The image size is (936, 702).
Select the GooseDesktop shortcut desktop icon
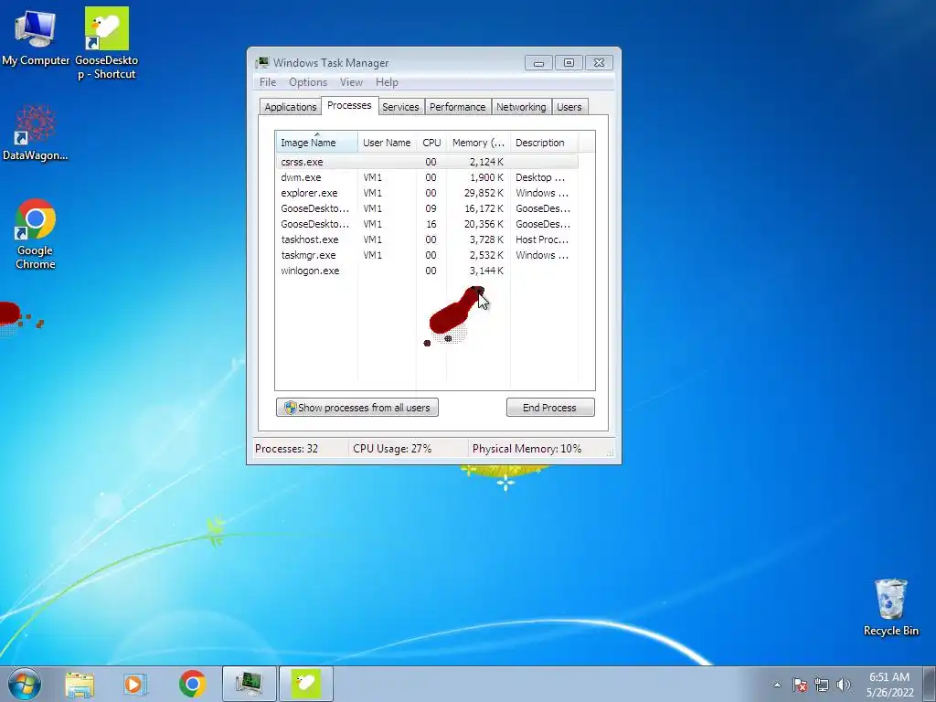coord(106,43)
